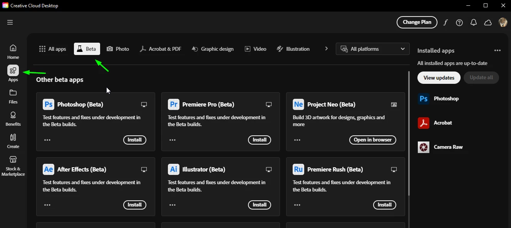
Task: Click the Change Plan button
Action: [x=417, y=22]
